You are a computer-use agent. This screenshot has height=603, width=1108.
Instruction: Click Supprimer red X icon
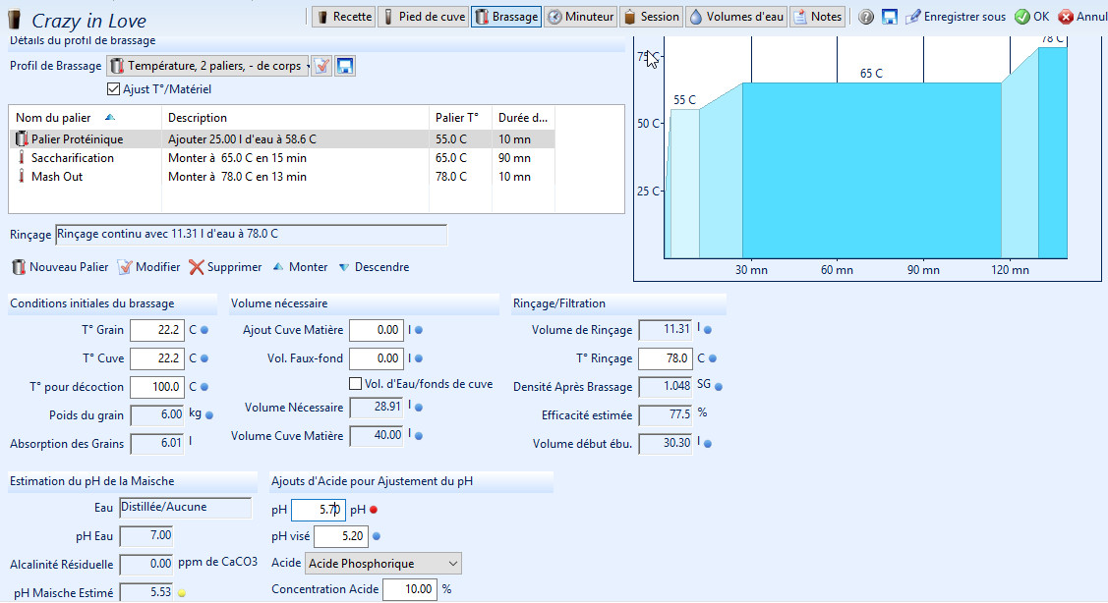click(x=197, y=267)
